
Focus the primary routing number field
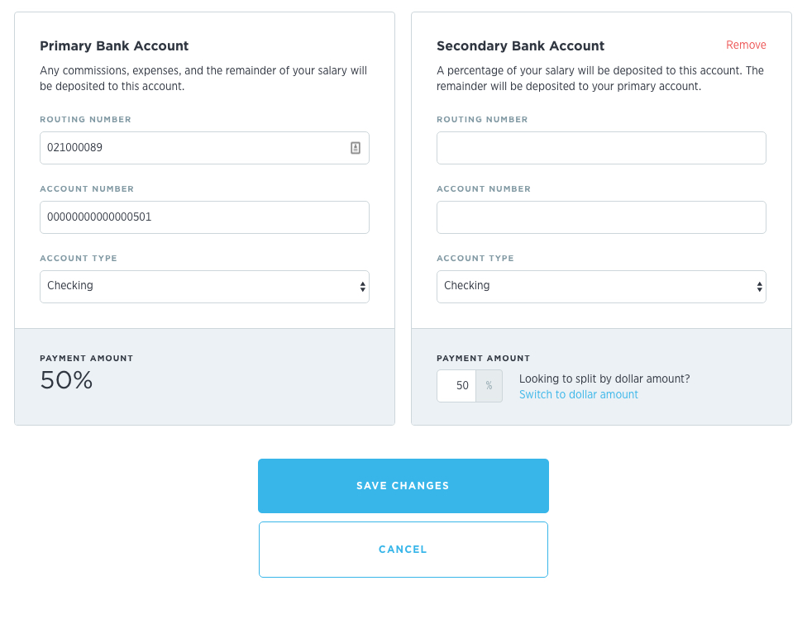[x=204, y=148]
